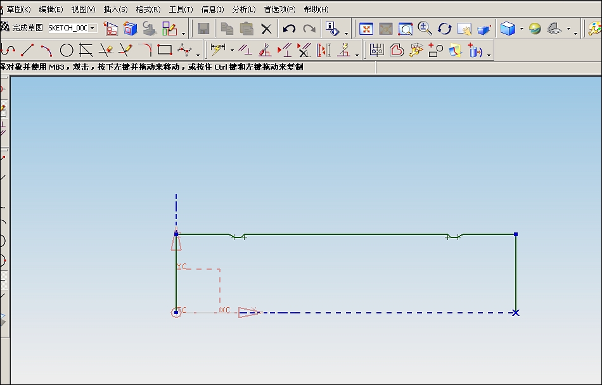Image resolution: width=602 pixels, height=385 pixels.
Task: Open the shaded rendering style dropdown arrow
Action: point(522,28)
